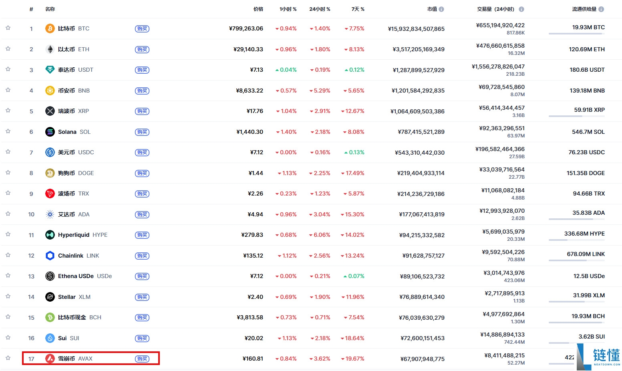Click the USDT 24h volume ¥1,556,278,826,047
The width and height of the screenshot is (622, 371).
point(498,67)
